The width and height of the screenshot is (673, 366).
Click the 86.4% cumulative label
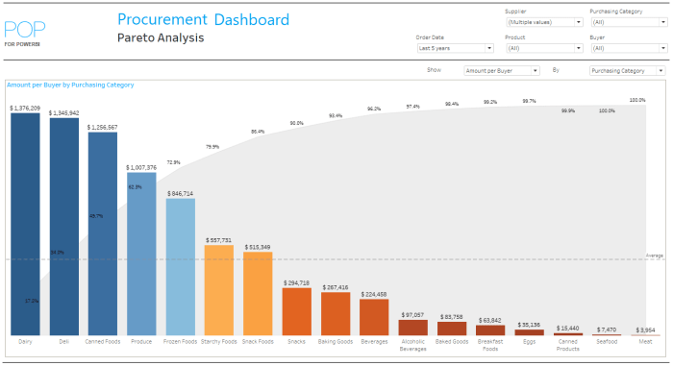[x=258, y=132]
